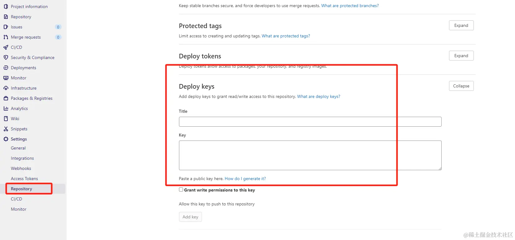Expand the Deploy tokens section
Viewport: 515px width, 240px height.
point(461,56)
